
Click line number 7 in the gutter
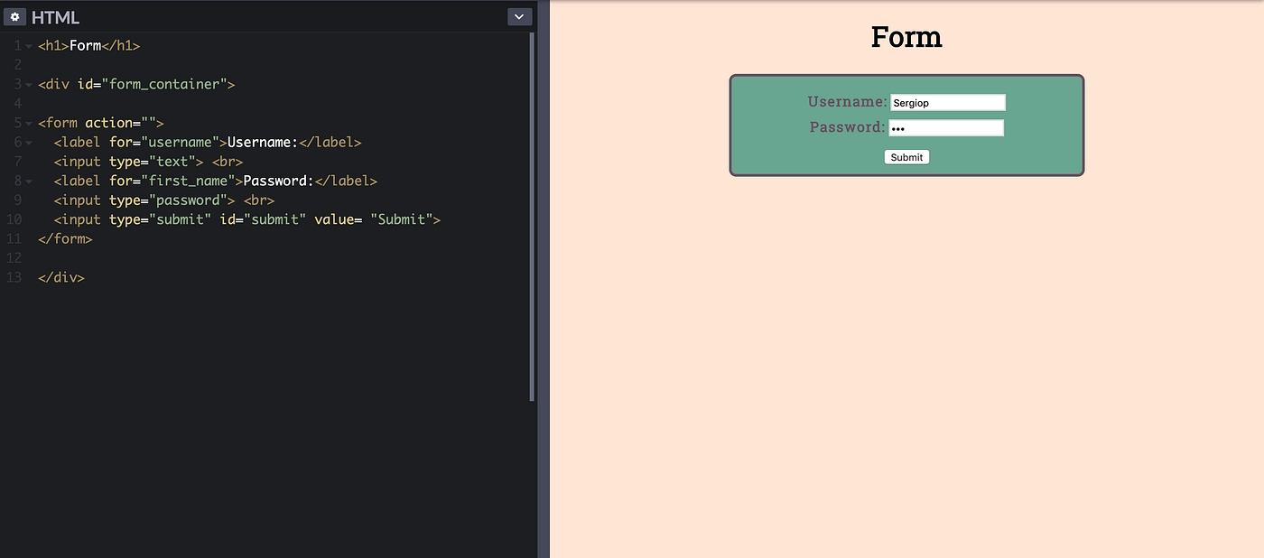[17, 161]
